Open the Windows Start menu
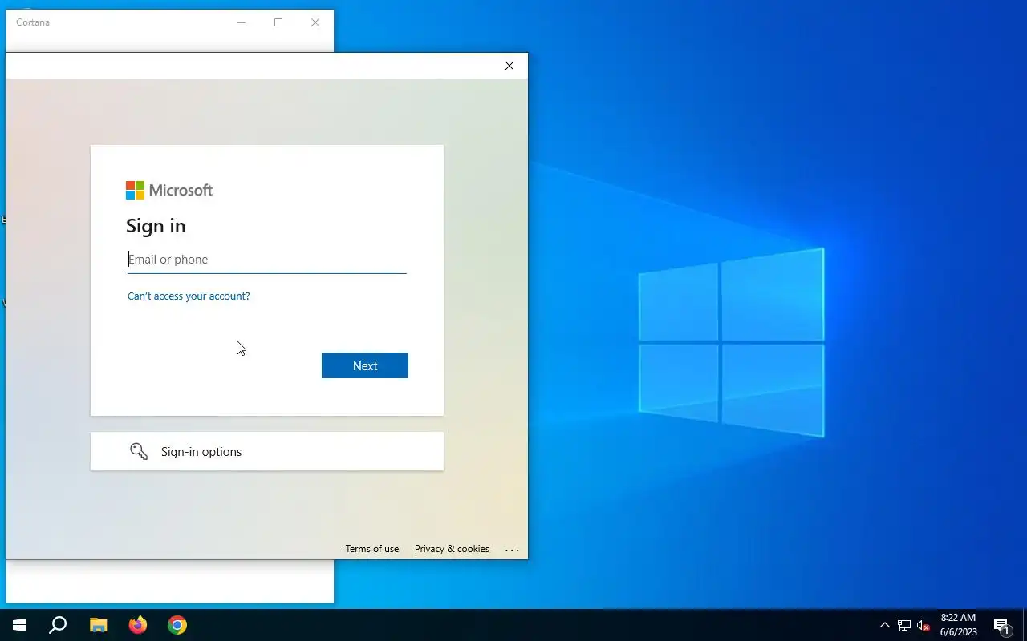1027x641 pixels. click(19, 625)
